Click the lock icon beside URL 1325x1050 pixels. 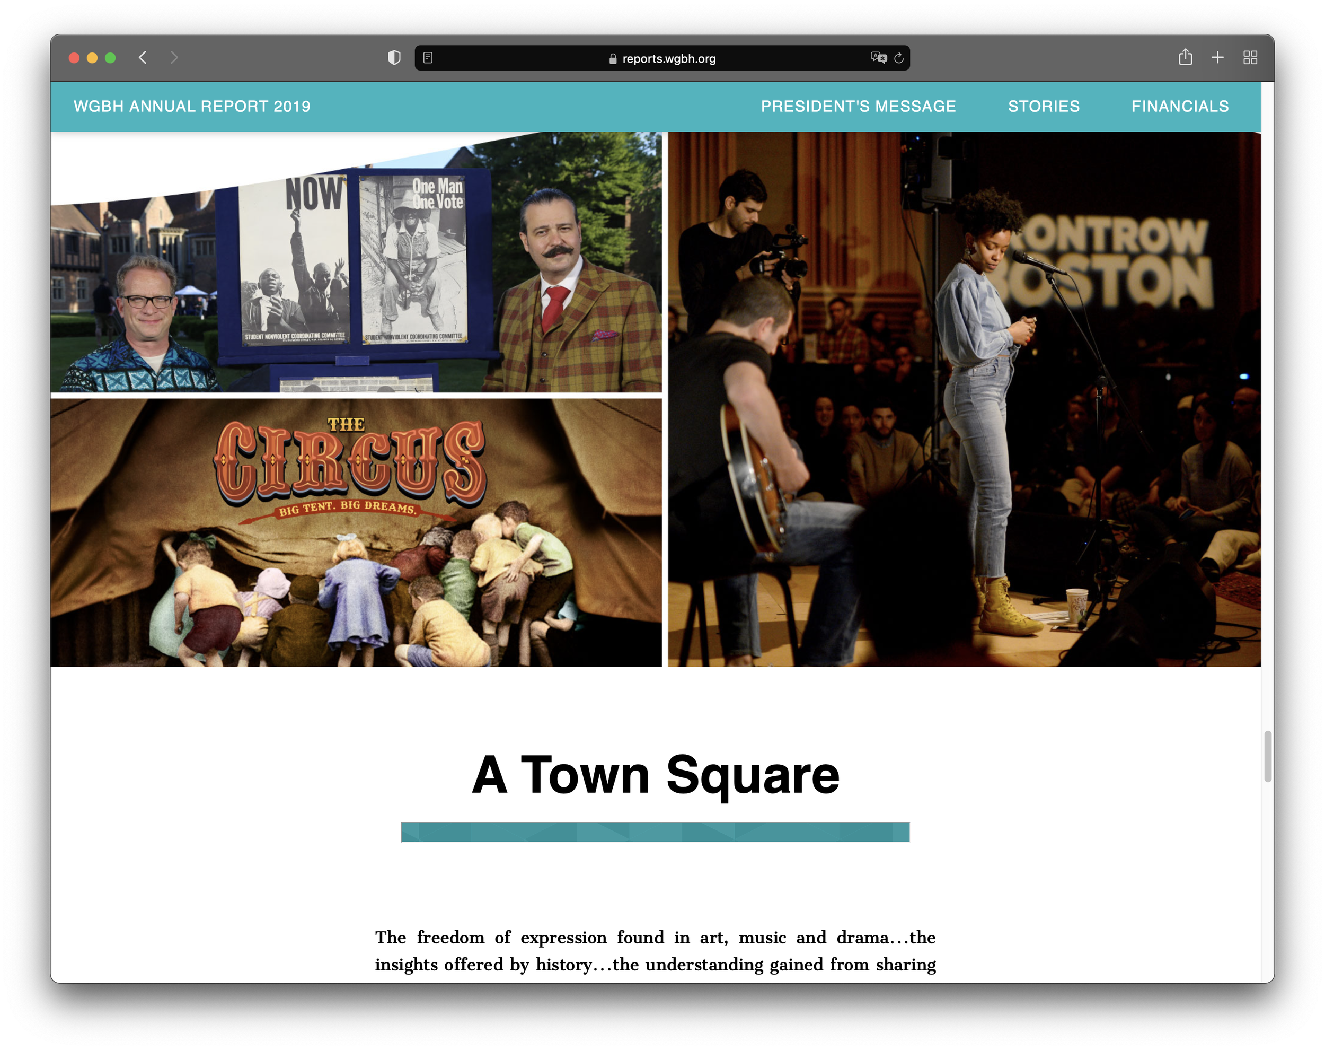pyautogui.click(x=613, y=59)
